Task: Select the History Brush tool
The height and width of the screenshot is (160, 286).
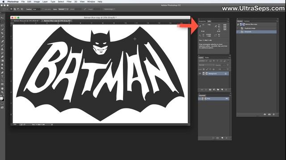Action: pyautogui.click(x=2, y=53)
